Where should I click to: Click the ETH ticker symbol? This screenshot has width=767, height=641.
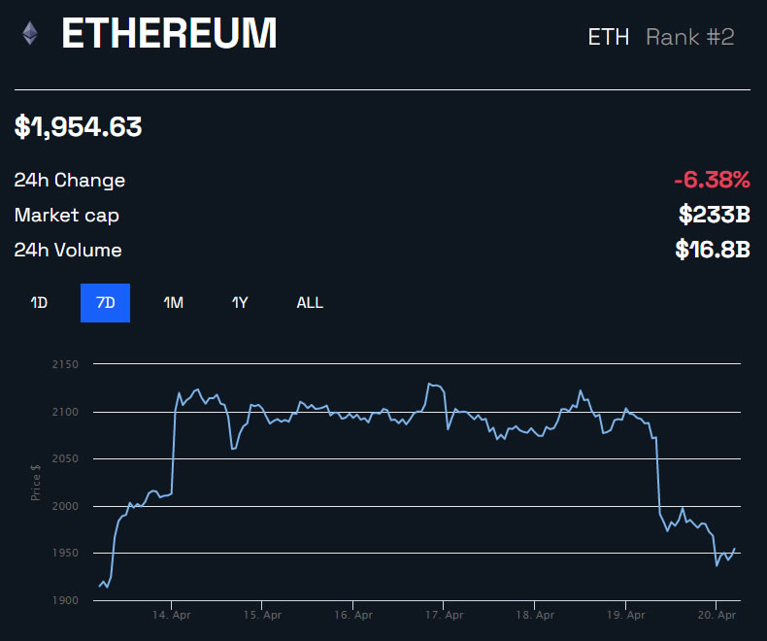pyautogui.click(x=609, y=37)
